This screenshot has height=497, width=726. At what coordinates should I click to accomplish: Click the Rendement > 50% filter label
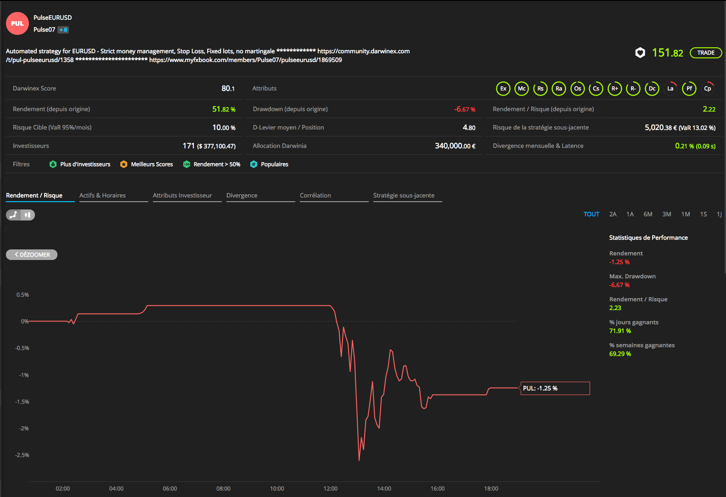[x=217, y=164]
